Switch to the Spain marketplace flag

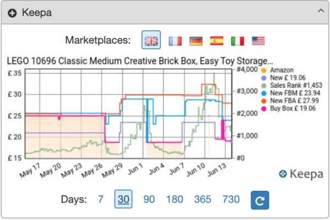coord(217,41)
